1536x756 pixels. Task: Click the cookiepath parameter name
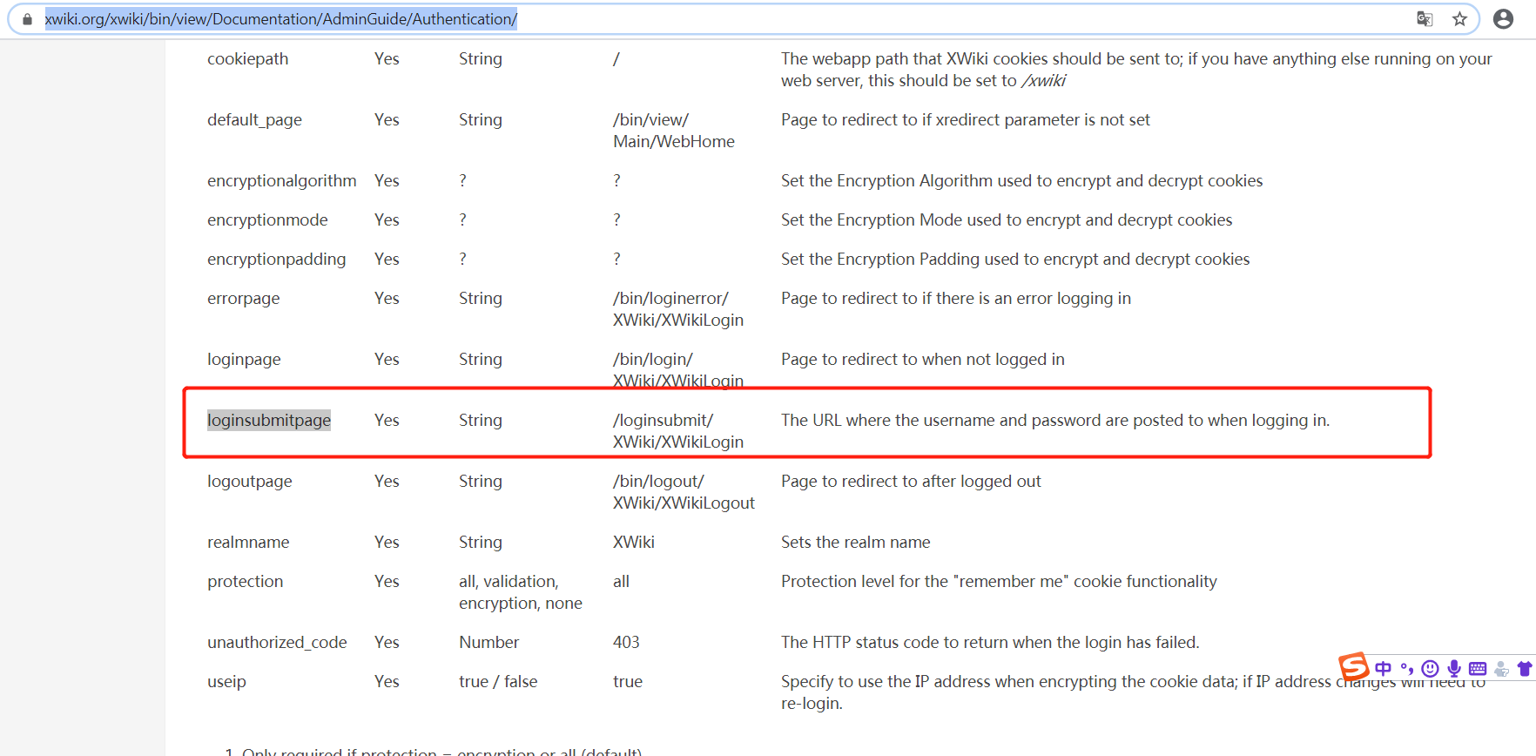click(x=247, y=58)
